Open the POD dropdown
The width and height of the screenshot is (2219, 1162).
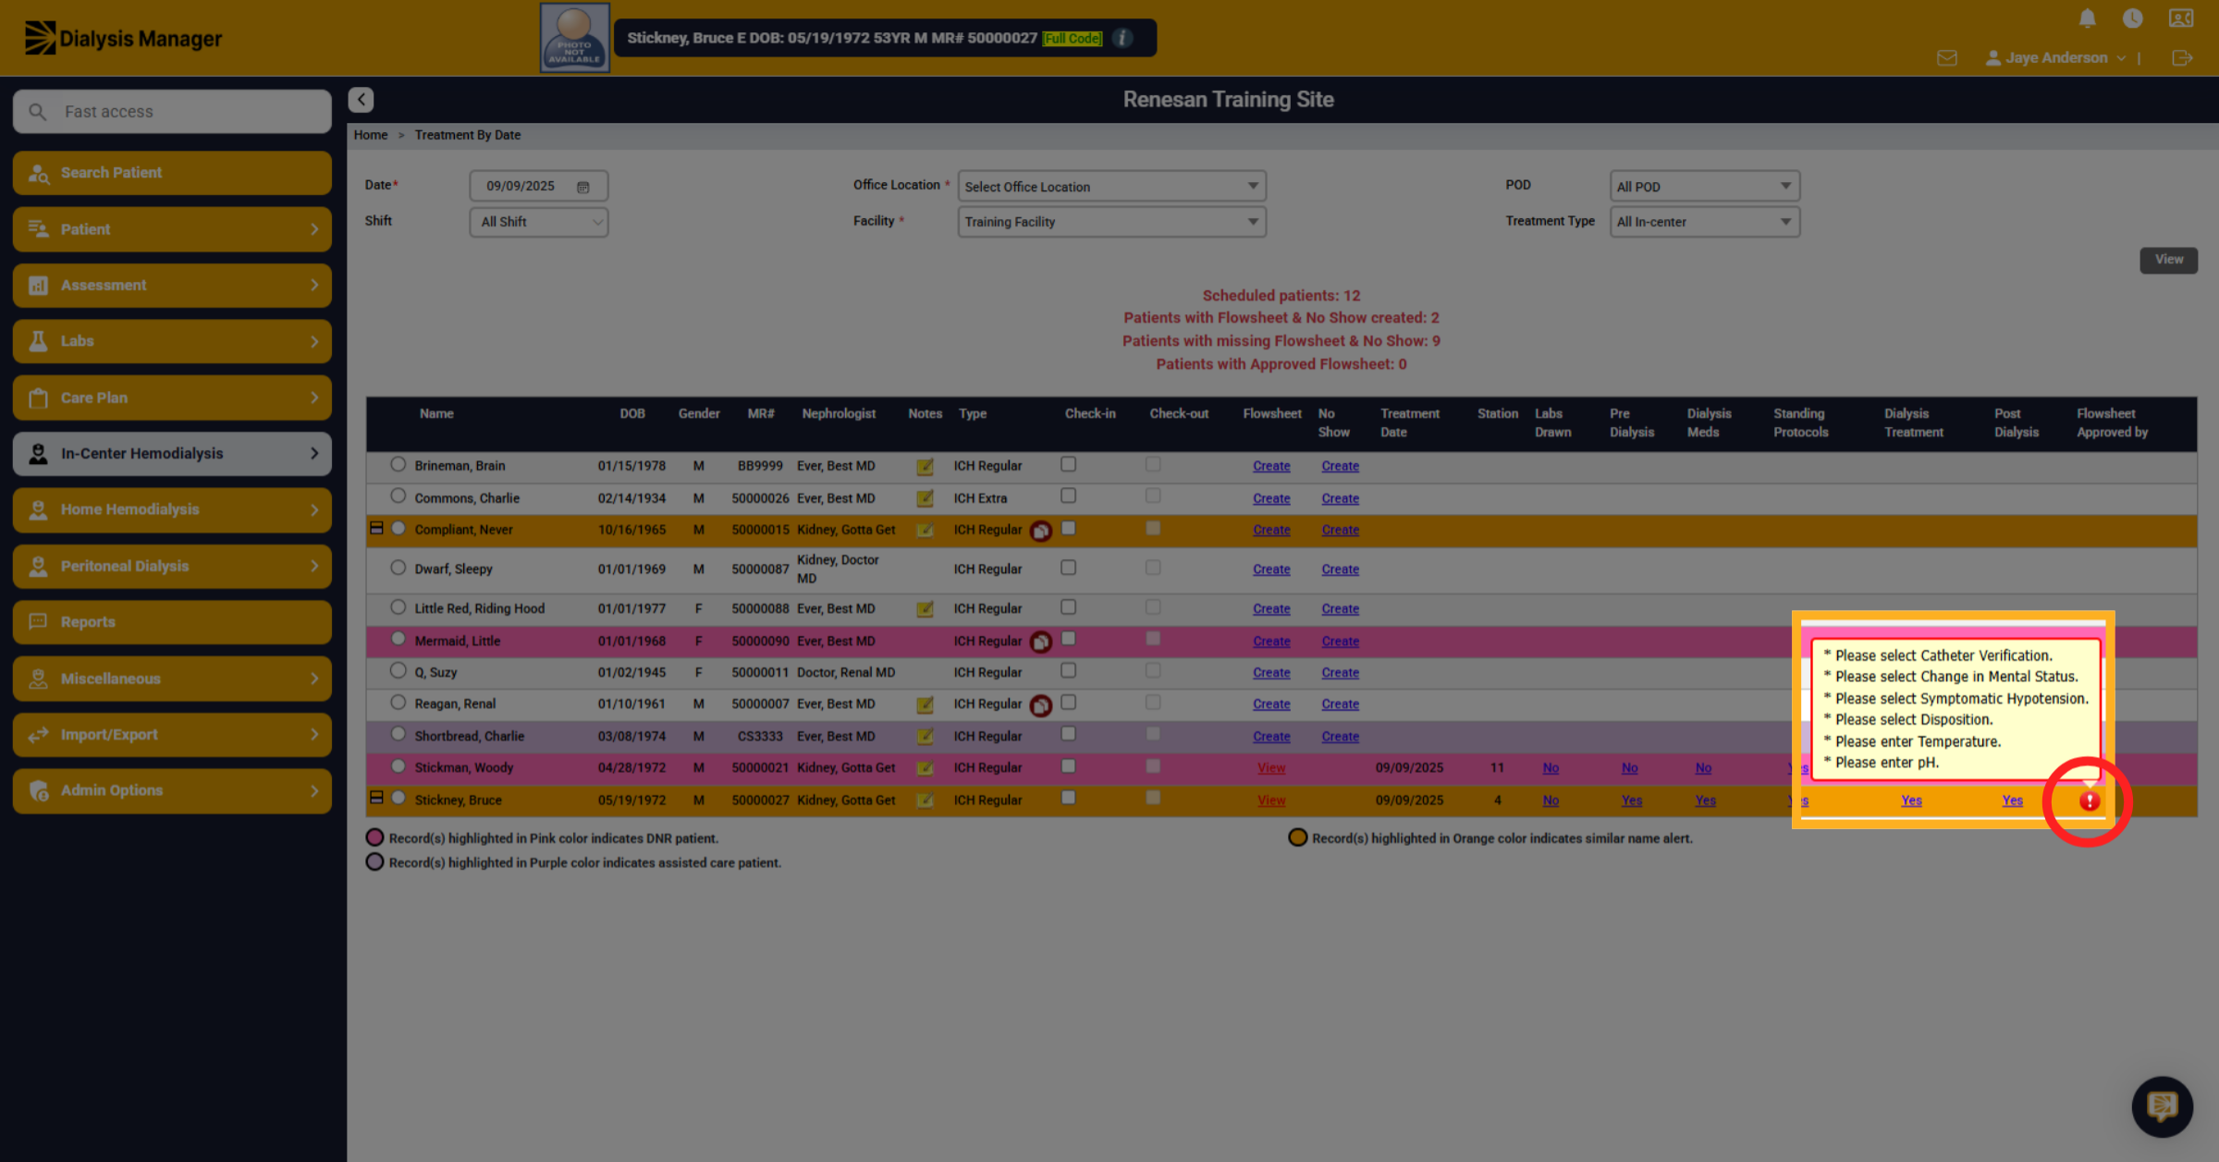[1704, 187]
